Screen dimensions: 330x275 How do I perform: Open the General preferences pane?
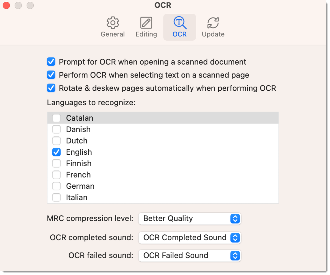(113, 27)
